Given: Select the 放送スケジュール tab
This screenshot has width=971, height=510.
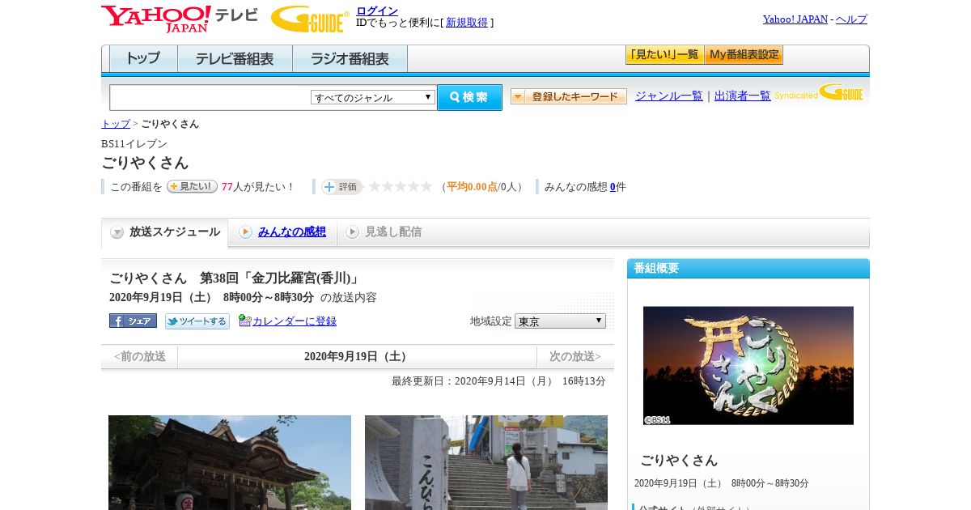Looking at the screenshot, I should click(x=165, y=232).
